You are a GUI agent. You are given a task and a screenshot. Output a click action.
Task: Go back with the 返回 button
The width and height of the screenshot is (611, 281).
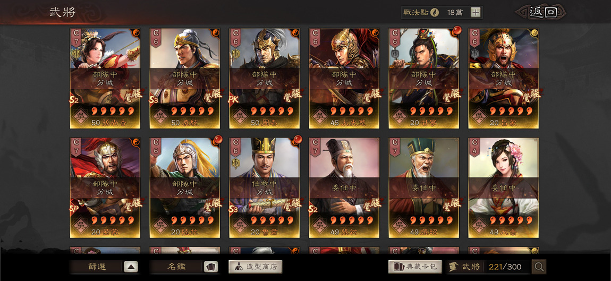pyautogui.click(x=543, y=12)
